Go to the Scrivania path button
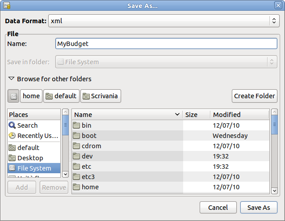Viewport: 285px width, 221px height. click(x=101, y=96)
